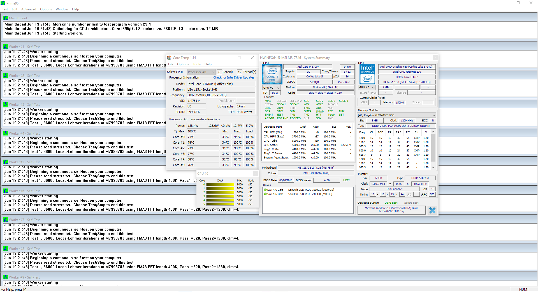Viewport: 538px width, 292px height.
Task: Click the Socket H4 (LGA1151) platform field
Action: point(325,88)
